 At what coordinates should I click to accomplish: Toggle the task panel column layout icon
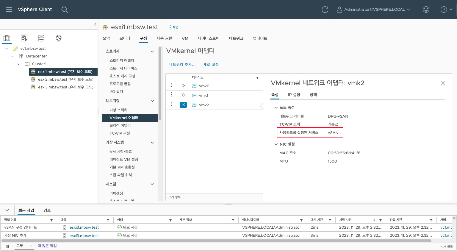[7, 247]
